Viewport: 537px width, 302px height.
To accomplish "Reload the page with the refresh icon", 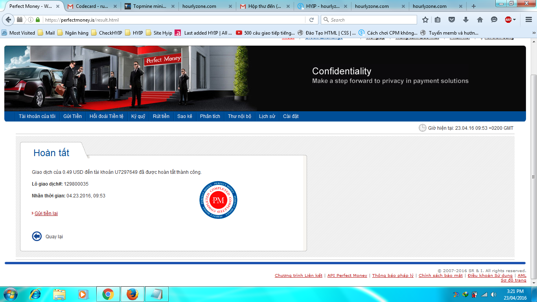I will [311, 20].
